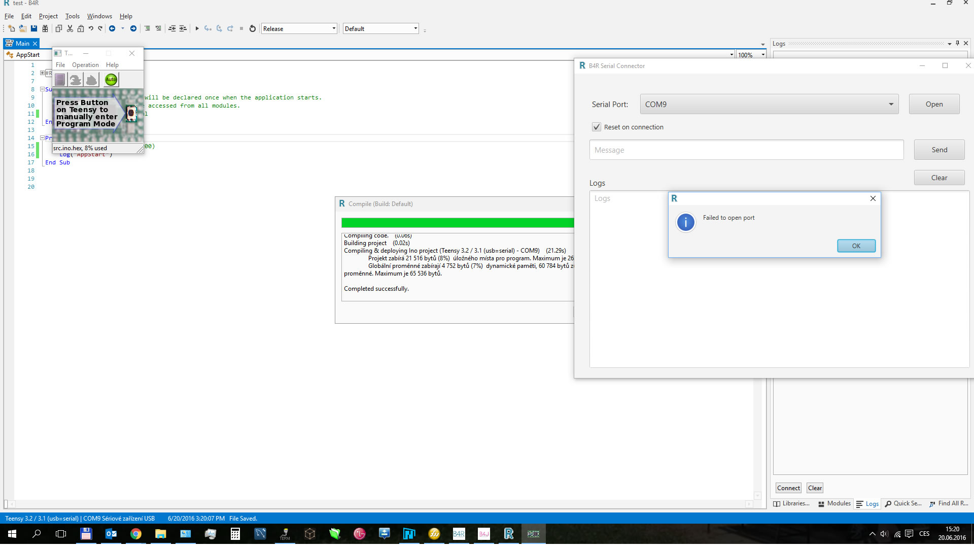The width and height of the screenshot is (974, 548).
Task: Click the Message input field
Action: click(x=746, y=150)
